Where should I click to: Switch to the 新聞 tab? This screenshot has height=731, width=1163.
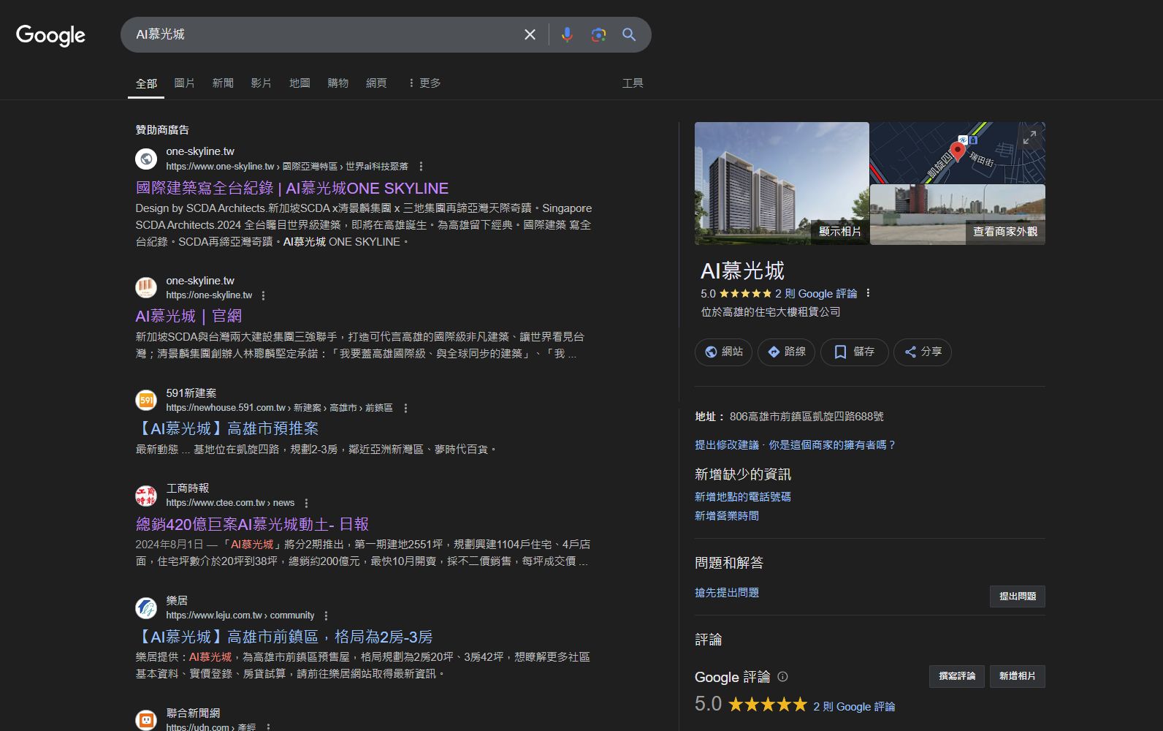coord(223,83)
